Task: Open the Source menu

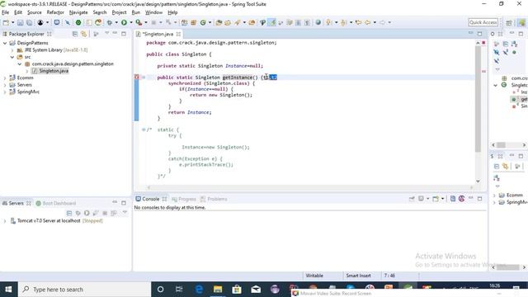Action: click(35, 12)
